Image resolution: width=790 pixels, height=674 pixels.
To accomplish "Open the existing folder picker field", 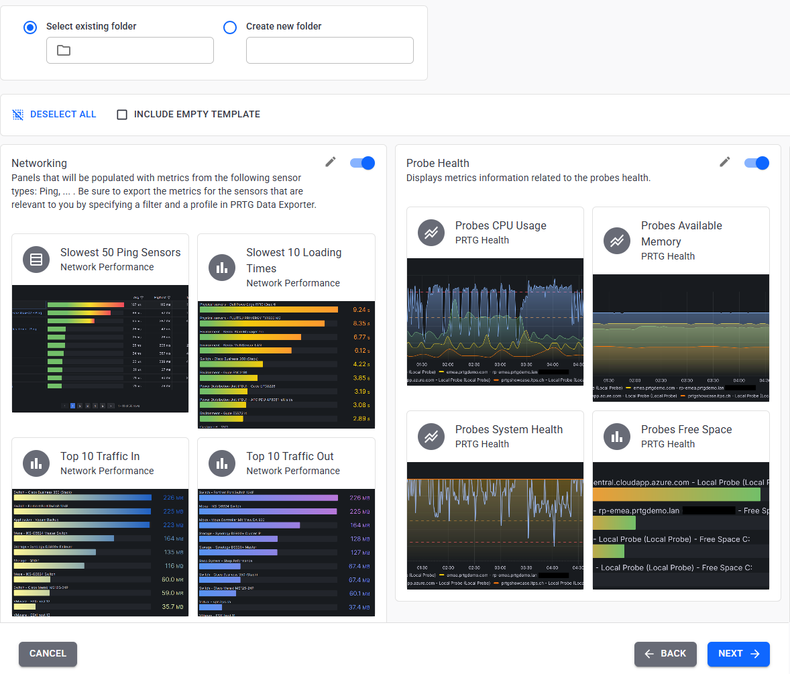I will [x=130, y=50].
